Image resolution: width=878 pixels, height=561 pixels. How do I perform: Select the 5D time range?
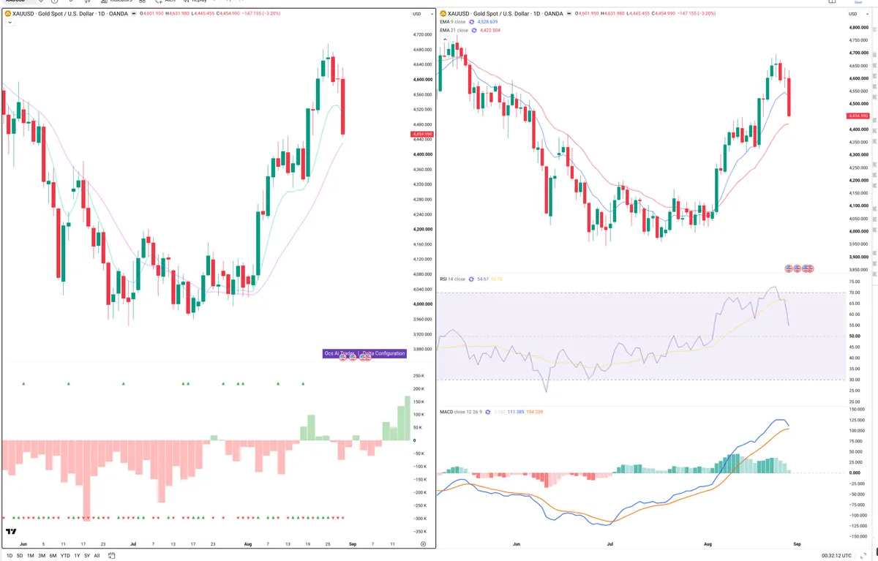tap(20, 556)
